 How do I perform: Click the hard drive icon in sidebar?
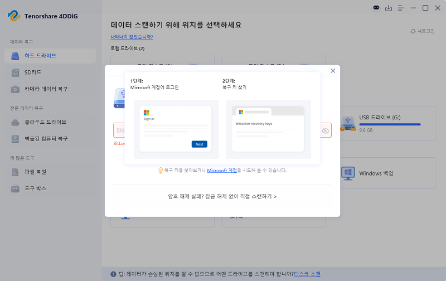15,56
